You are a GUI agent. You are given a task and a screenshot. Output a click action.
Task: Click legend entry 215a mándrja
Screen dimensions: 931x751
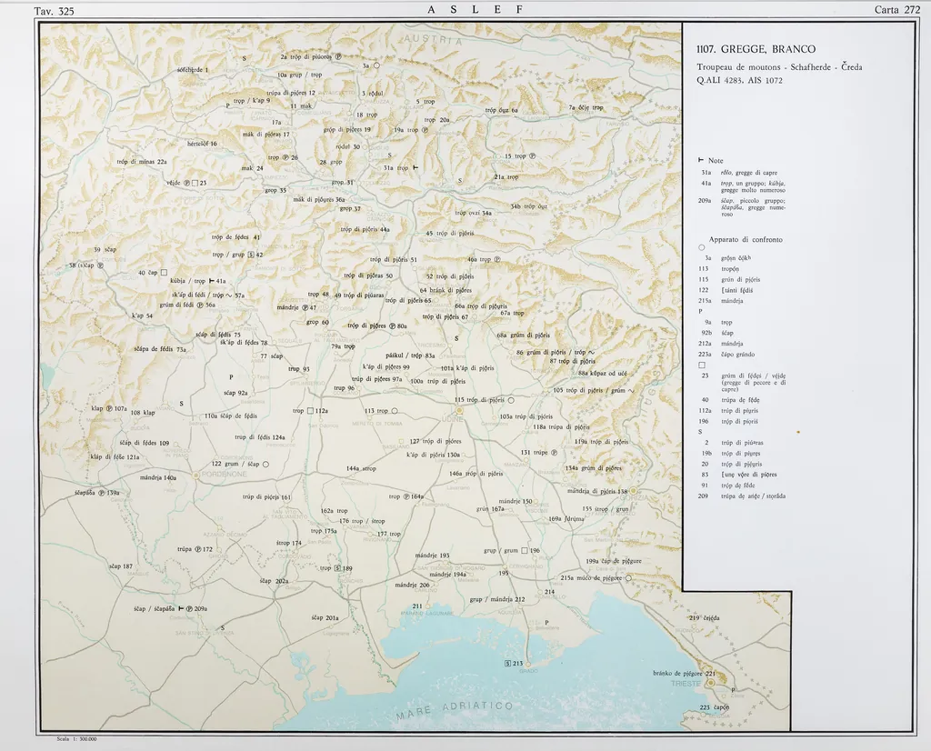tap(720, 300)
